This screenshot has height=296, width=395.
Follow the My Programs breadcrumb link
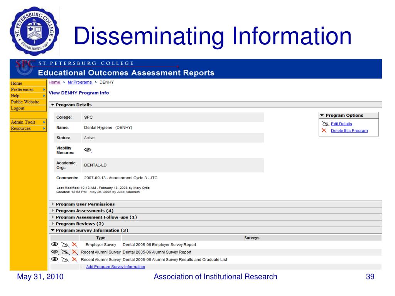click(x=80, y=82)
